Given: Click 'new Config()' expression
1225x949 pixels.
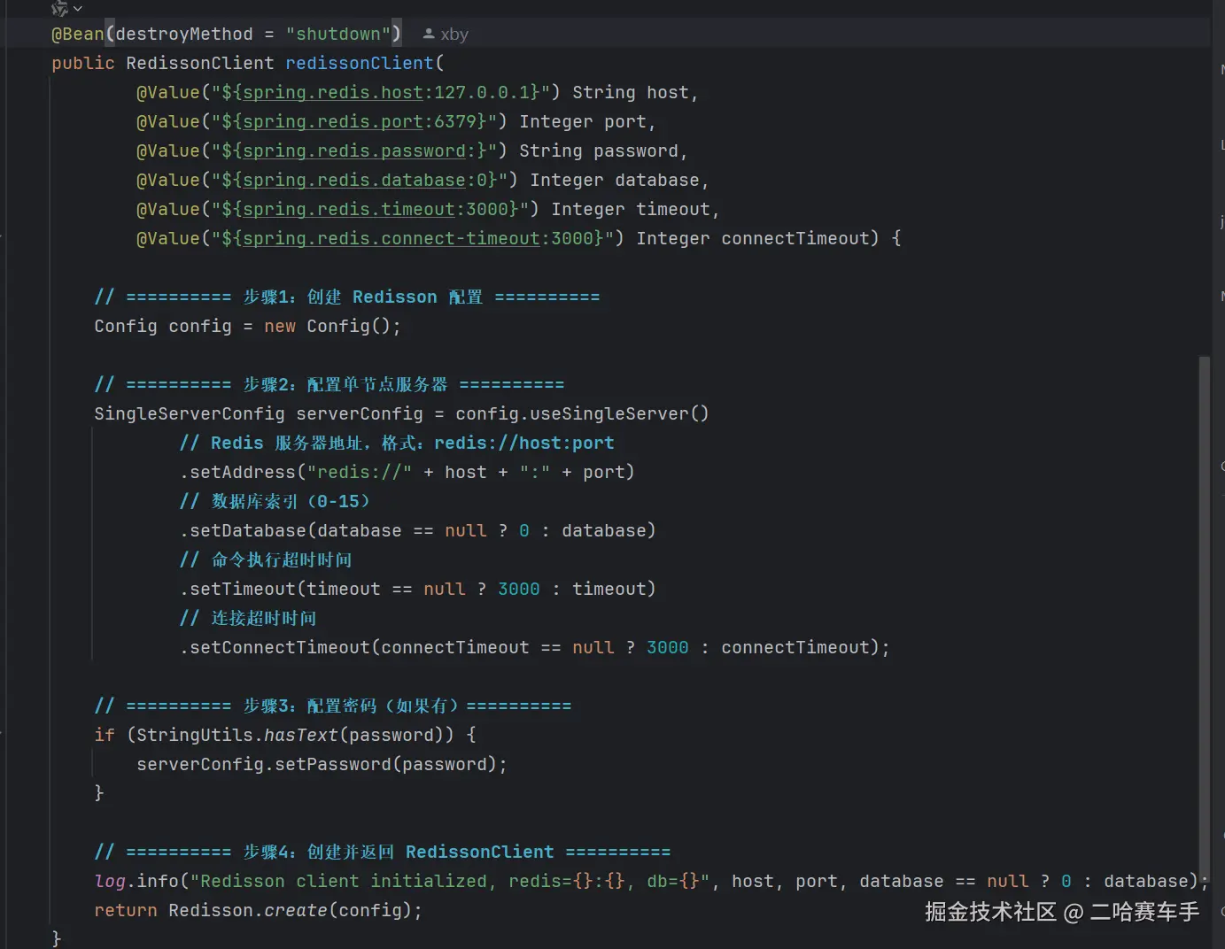Looking at the screenshot, I should [x=328, y=326].
